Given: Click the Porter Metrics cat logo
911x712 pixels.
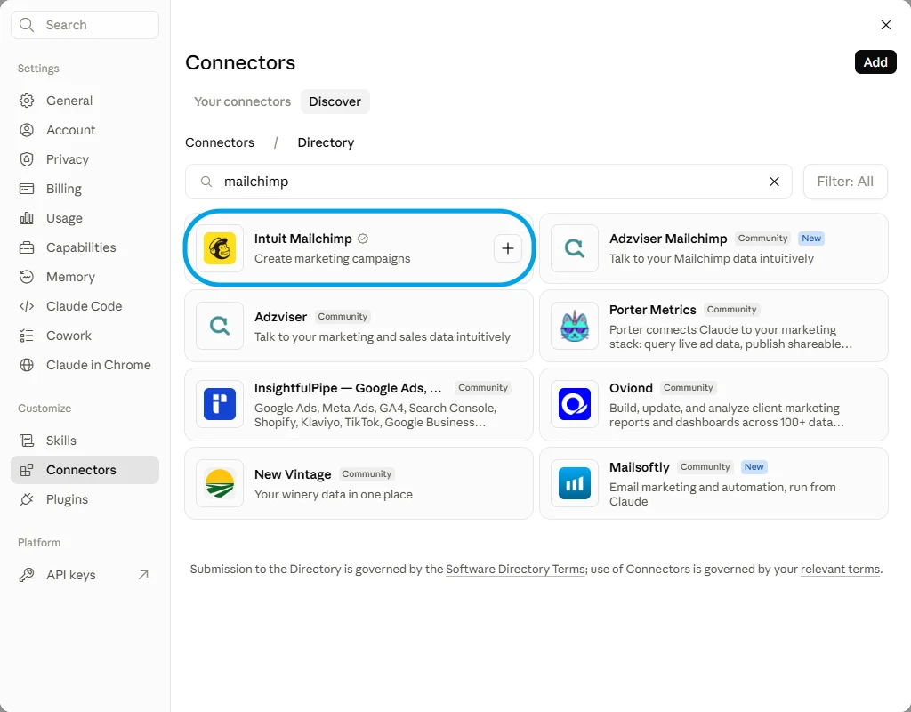Looking at the screenshot, I should tap(575, 326).
